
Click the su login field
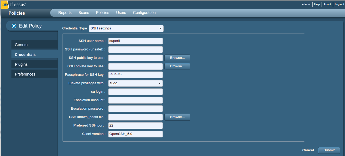click(x=136, y=92)
